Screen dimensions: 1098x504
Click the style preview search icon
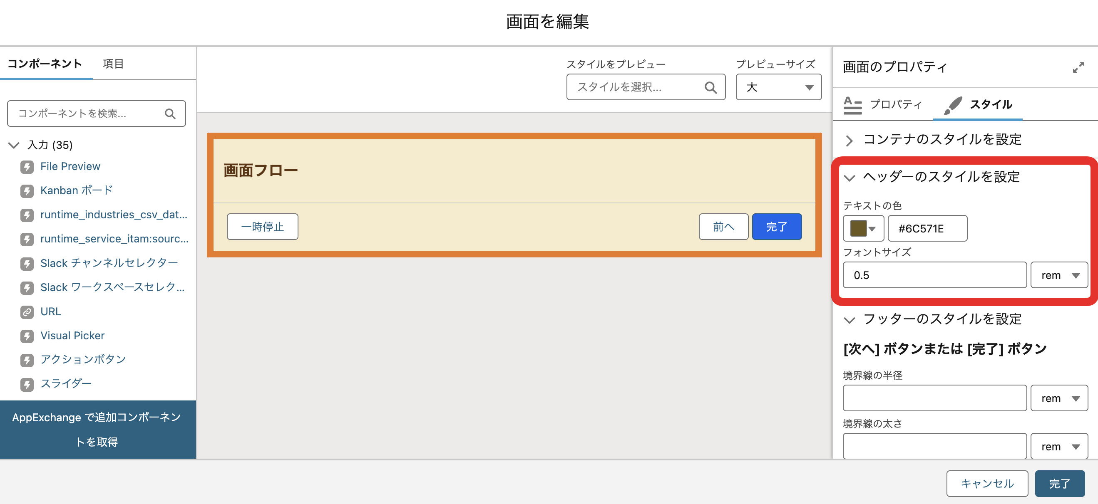[x=710, y=87]
